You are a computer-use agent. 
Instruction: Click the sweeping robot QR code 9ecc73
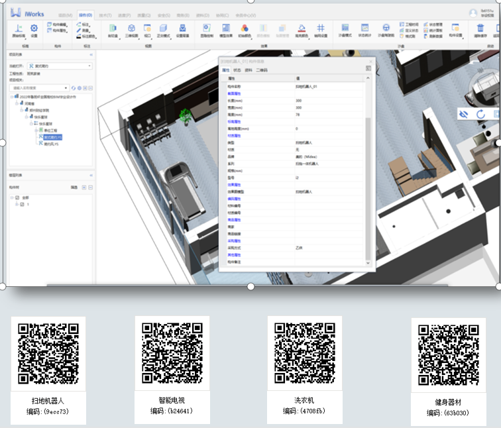(x=48, y=353)
